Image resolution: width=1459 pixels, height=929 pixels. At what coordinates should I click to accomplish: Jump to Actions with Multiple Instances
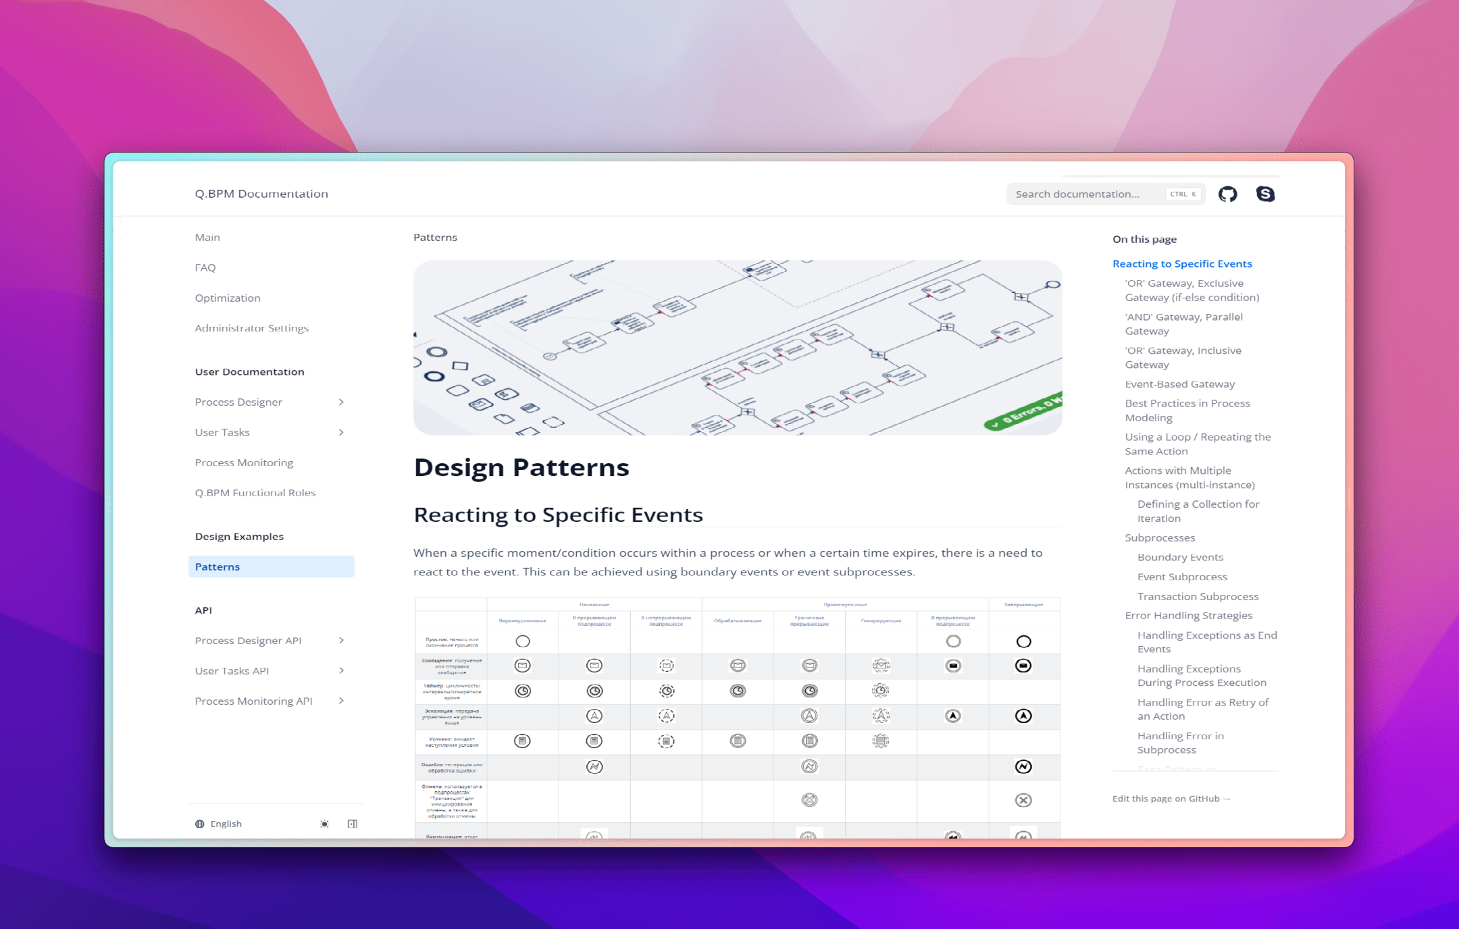[1189, 478]
